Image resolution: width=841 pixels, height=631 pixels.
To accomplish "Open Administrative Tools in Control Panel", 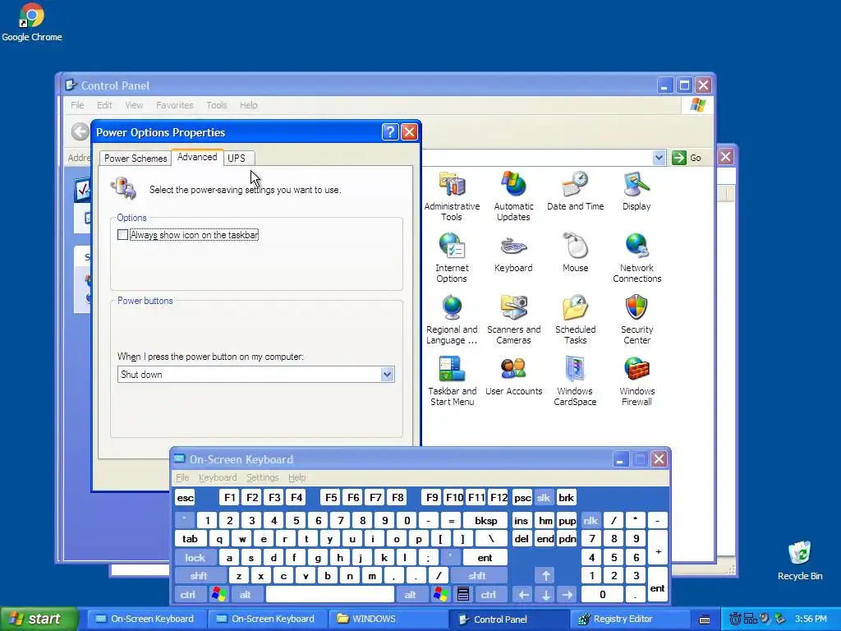I will coord(452,196).
